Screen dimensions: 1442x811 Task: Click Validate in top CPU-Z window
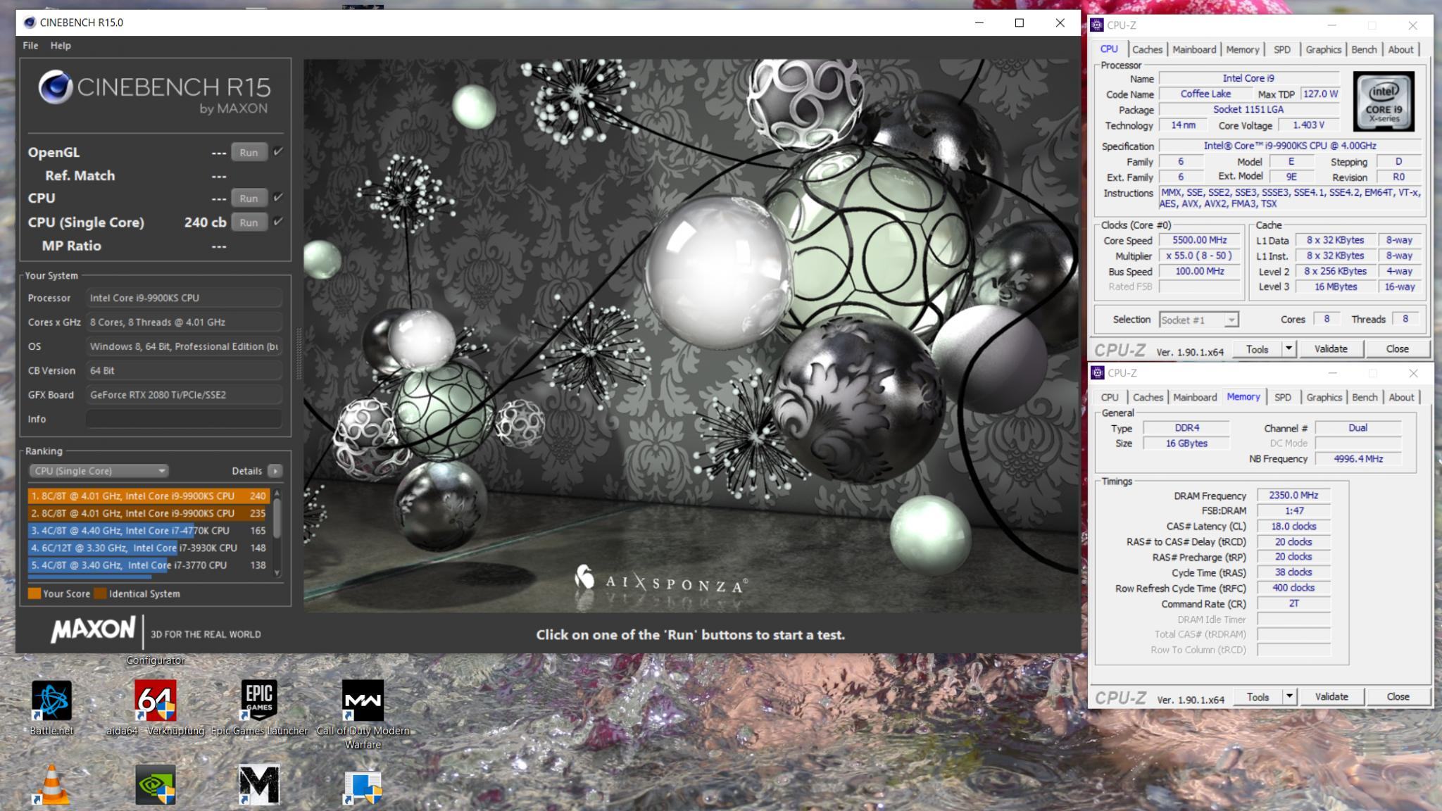[1331, 348]
